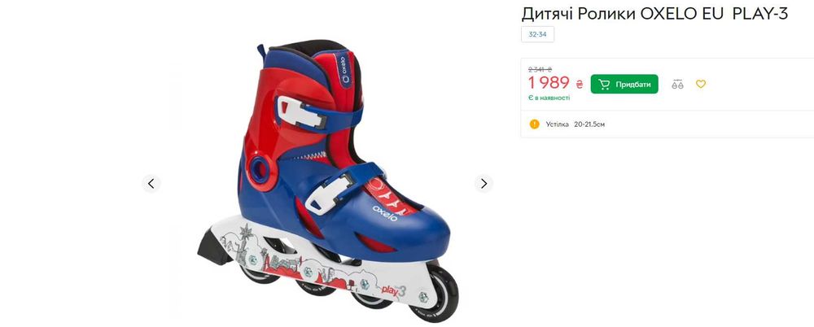814x327 pixels.
Task: Advance to next product photo with right arrow
Action: (484, 183)
